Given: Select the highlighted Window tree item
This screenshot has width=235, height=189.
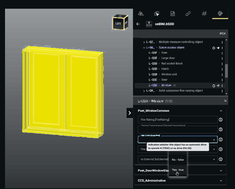Looking at the screenshot, I should [179, 85].
